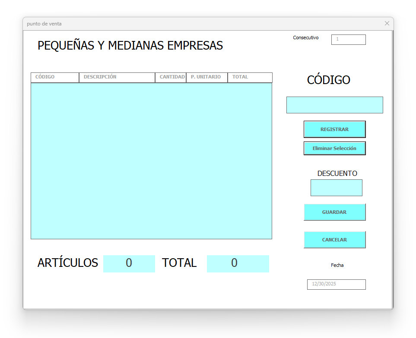Click the TOTAL label beside ARTÍCULOS

click(x=179, y=263)
